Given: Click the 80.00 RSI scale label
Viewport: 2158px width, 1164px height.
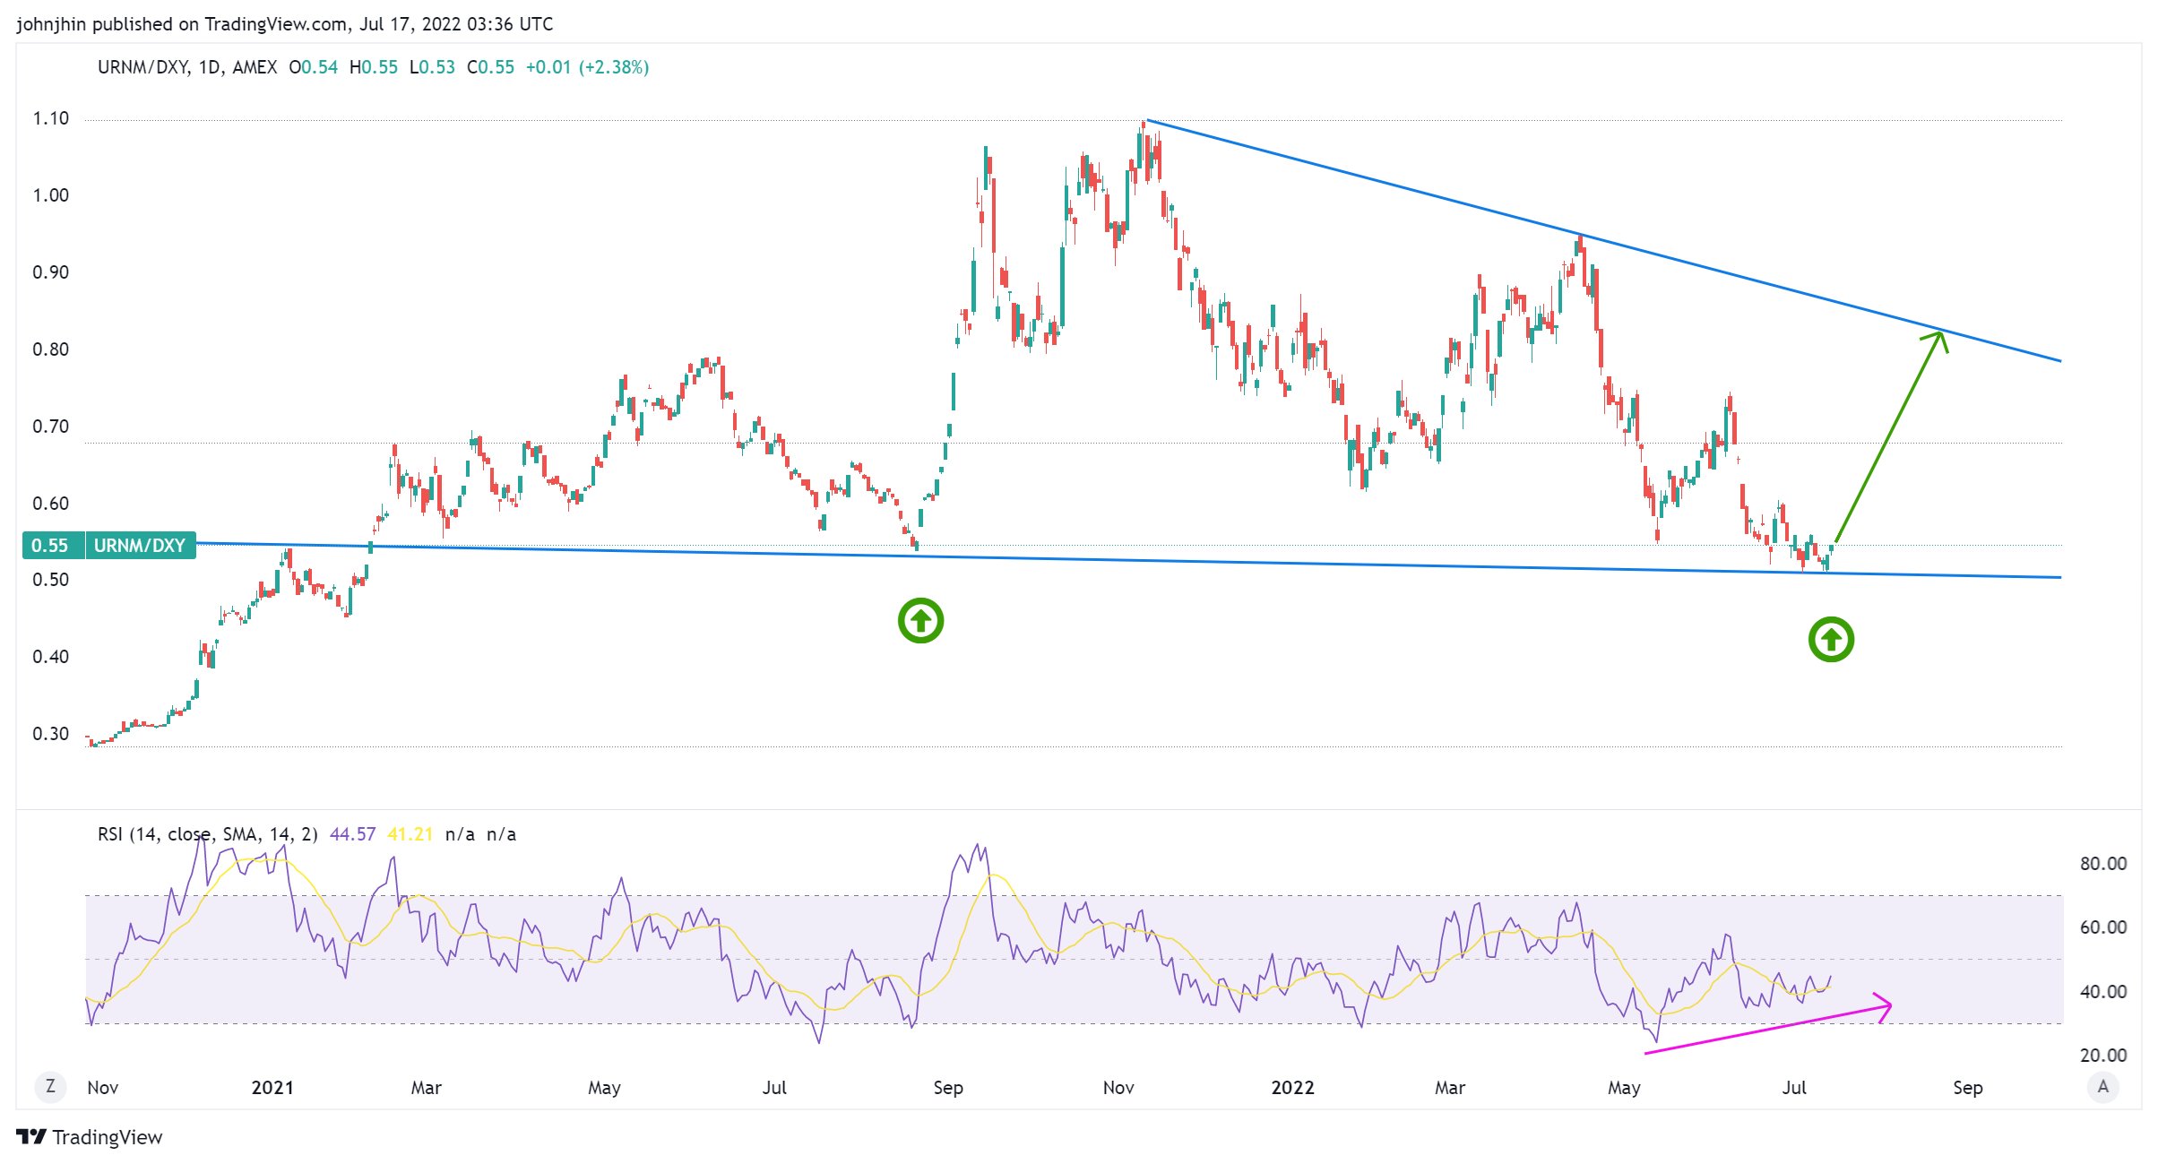Looking at the screenshot, I should pyautogui.click(x=2102, y=864).
